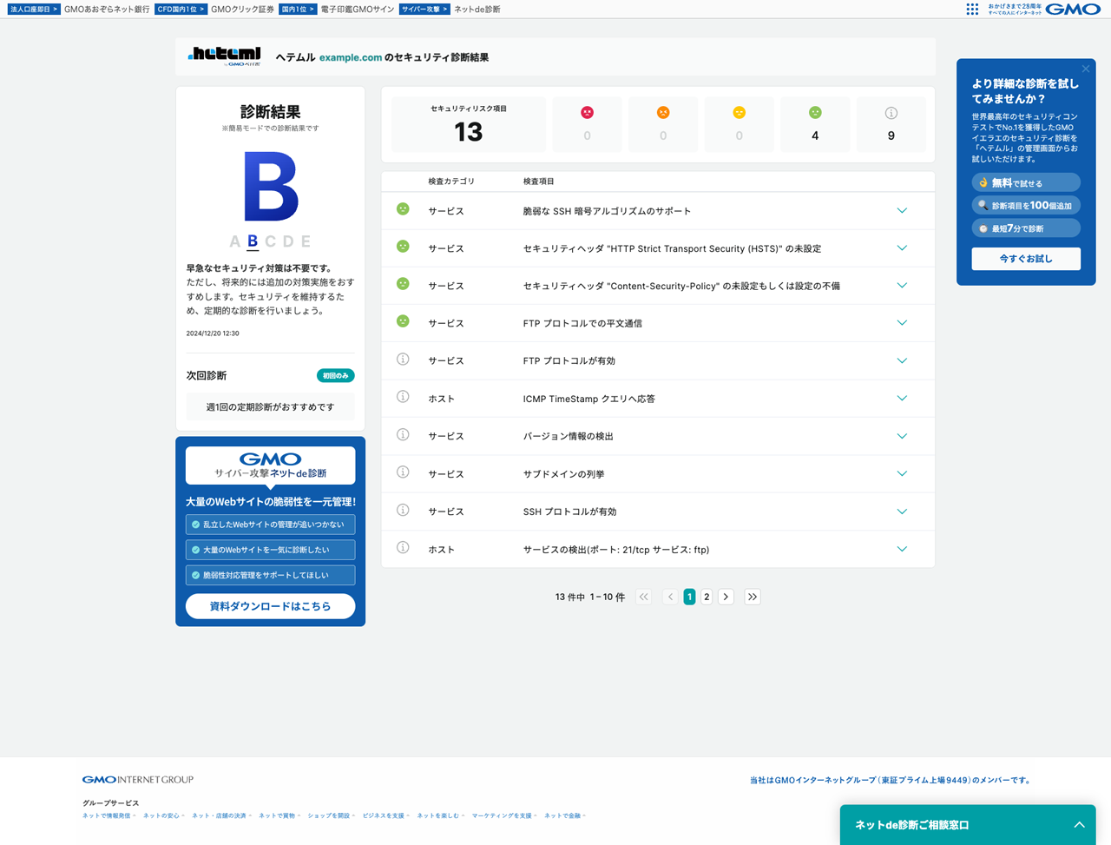
Task: Click 'ショップを開設' footer link
Action: pyautogui.click(x=330, y=815)
